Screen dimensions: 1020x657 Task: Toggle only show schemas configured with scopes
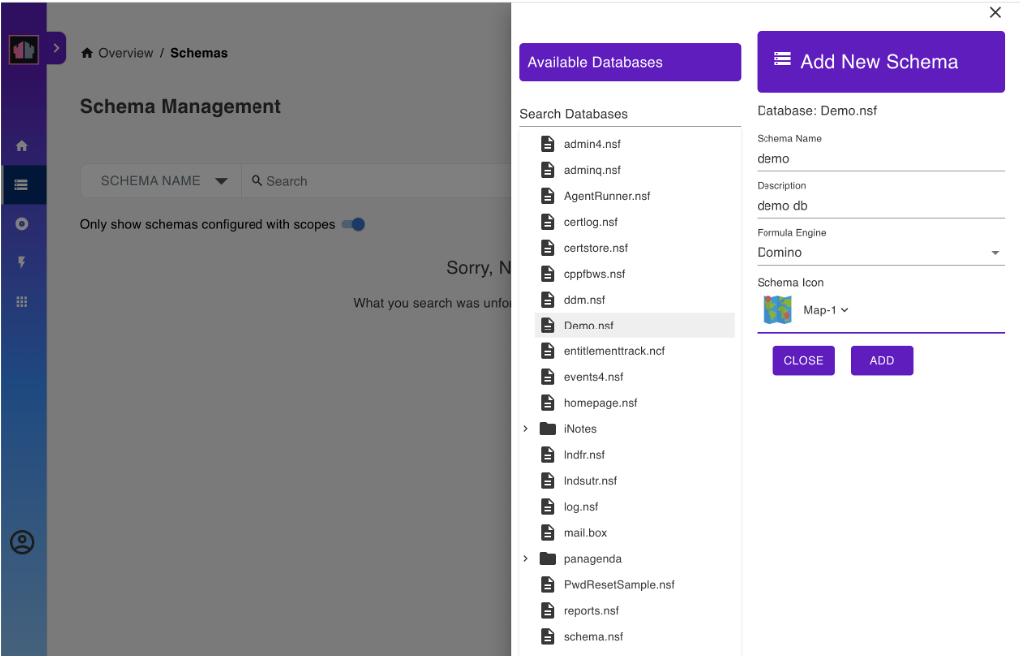tap(354, 225)
